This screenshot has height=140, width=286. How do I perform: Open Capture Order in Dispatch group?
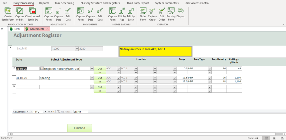point(152,14)
